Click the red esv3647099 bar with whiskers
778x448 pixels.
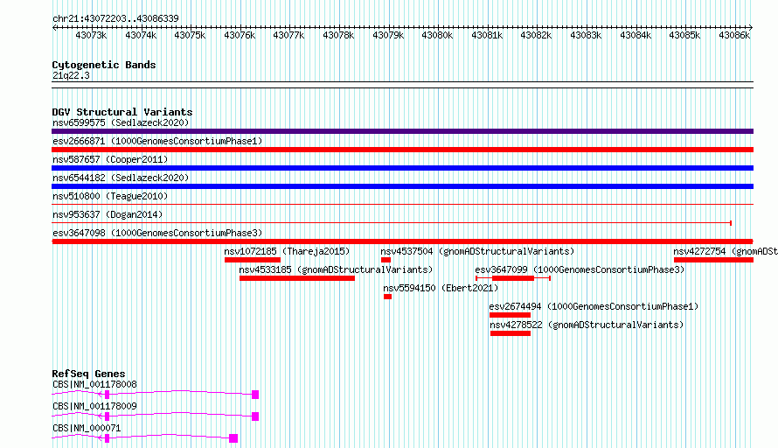click(x=513, y=278)
